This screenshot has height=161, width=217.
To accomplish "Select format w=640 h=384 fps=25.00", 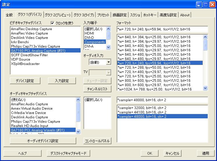I will 160,37.
